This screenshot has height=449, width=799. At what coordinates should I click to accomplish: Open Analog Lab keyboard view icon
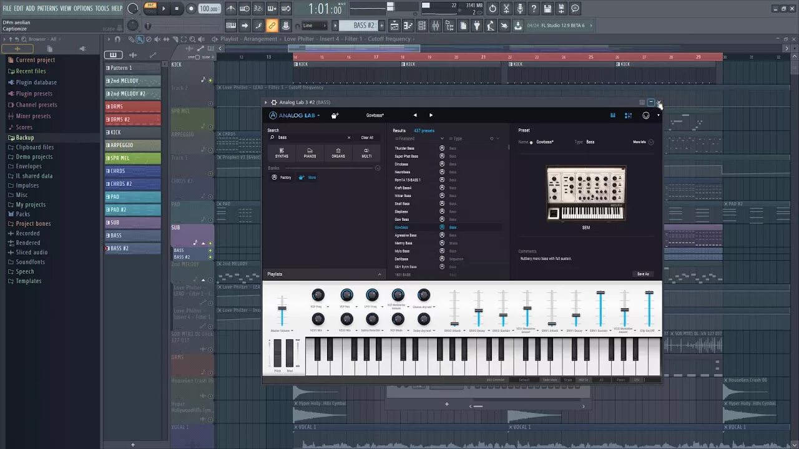point(613,115)
